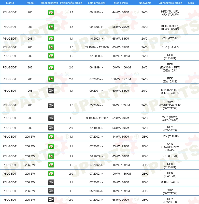Click the Moc silnika column header
The width and height of the screenshot is (199, 204).
pyautogui.click(x=121, y=3)
